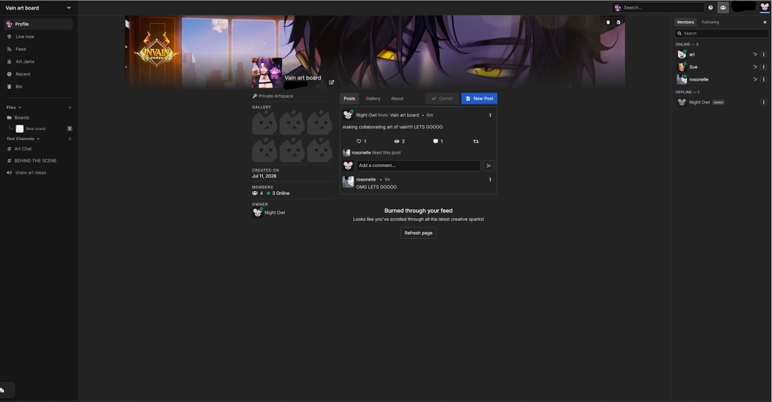Switch to the Following tab
772x402 pixels.
point(710,22)
